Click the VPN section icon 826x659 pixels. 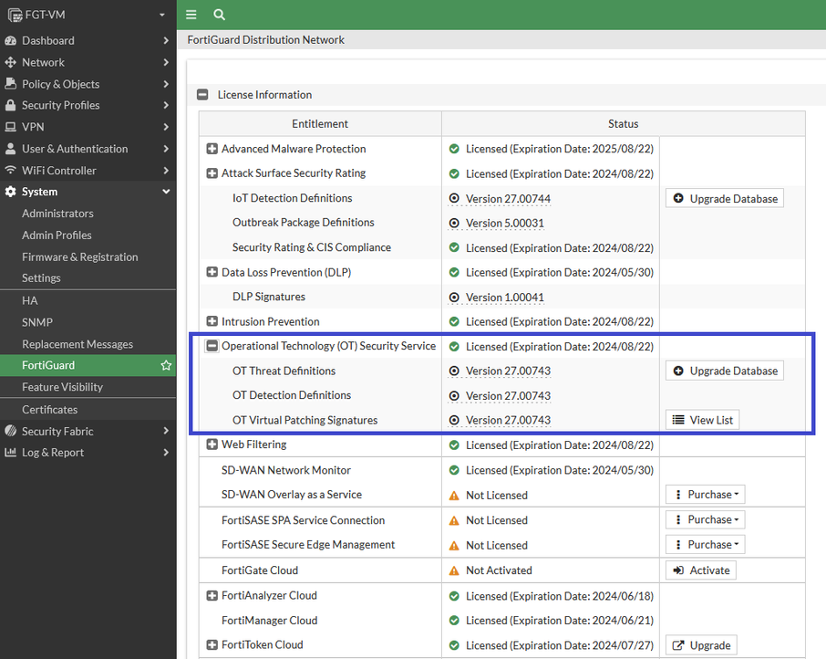point(11,127)
